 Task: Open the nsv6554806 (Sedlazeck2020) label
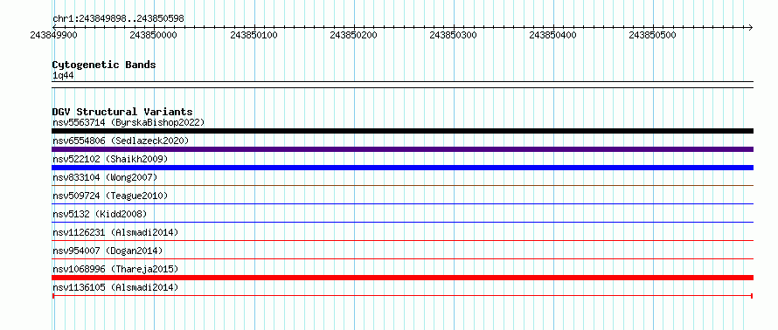pos(121,141)
